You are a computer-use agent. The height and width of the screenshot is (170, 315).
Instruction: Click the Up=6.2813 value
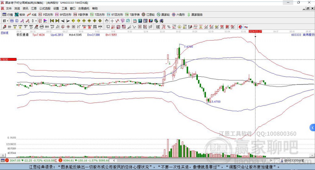point(57,35)
